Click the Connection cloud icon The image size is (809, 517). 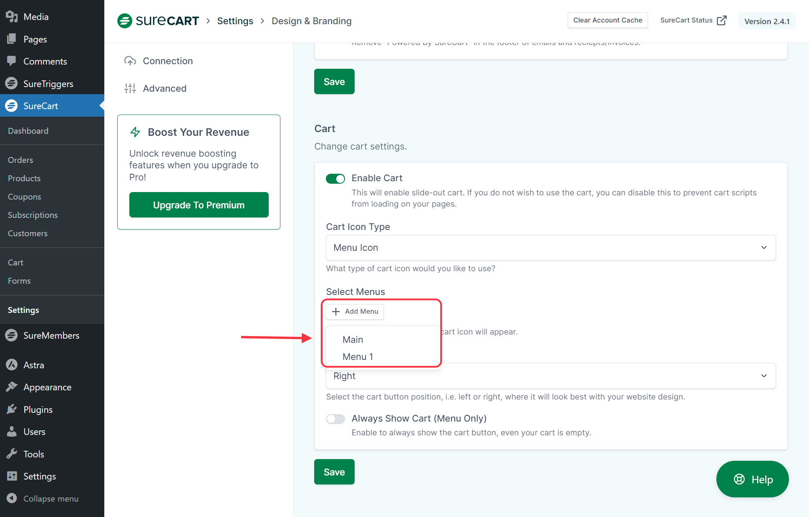130,61
